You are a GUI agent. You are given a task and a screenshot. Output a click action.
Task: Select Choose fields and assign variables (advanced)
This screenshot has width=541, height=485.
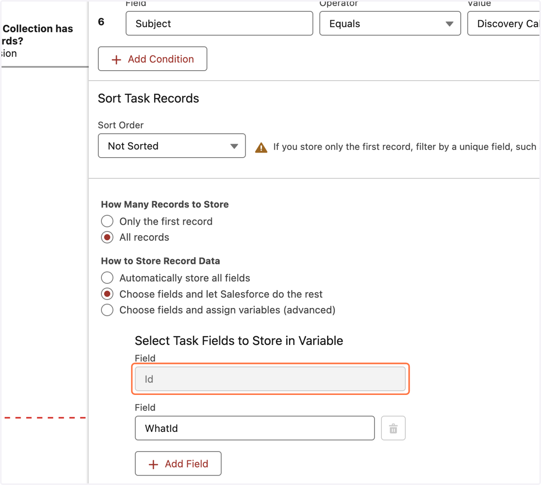click(x=107, y=310)
